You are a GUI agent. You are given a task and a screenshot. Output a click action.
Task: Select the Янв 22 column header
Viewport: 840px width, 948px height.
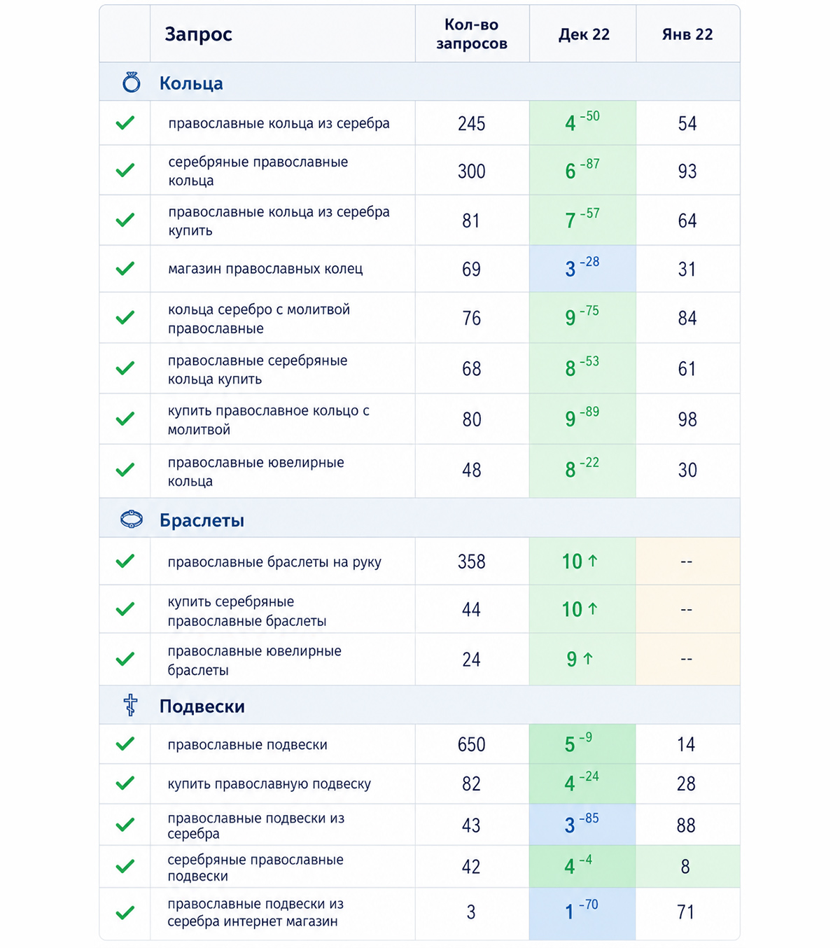click(x=687, y=34)
